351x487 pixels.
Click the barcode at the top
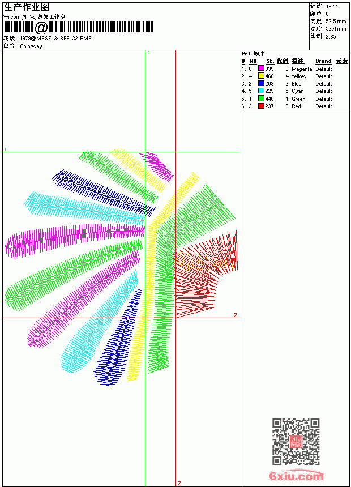point(79,27)
